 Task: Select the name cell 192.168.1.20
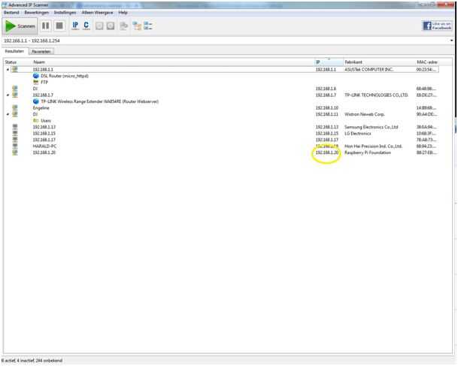point(44,153)
